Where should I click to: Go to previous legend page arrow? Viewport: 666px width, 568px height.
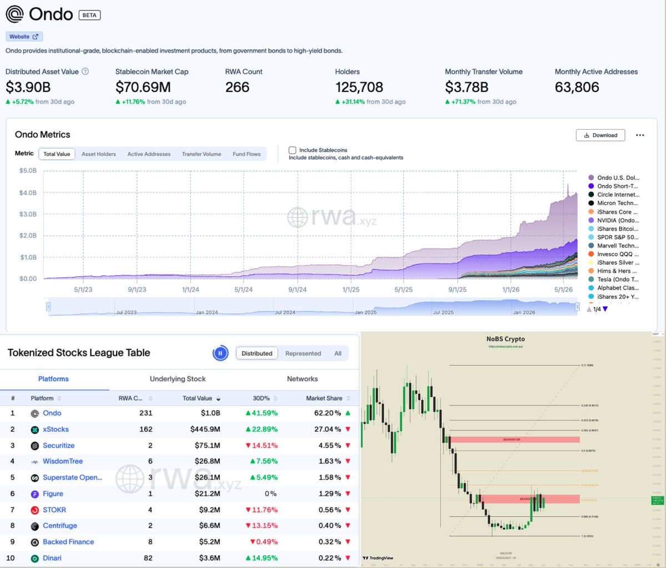(589, 309)
